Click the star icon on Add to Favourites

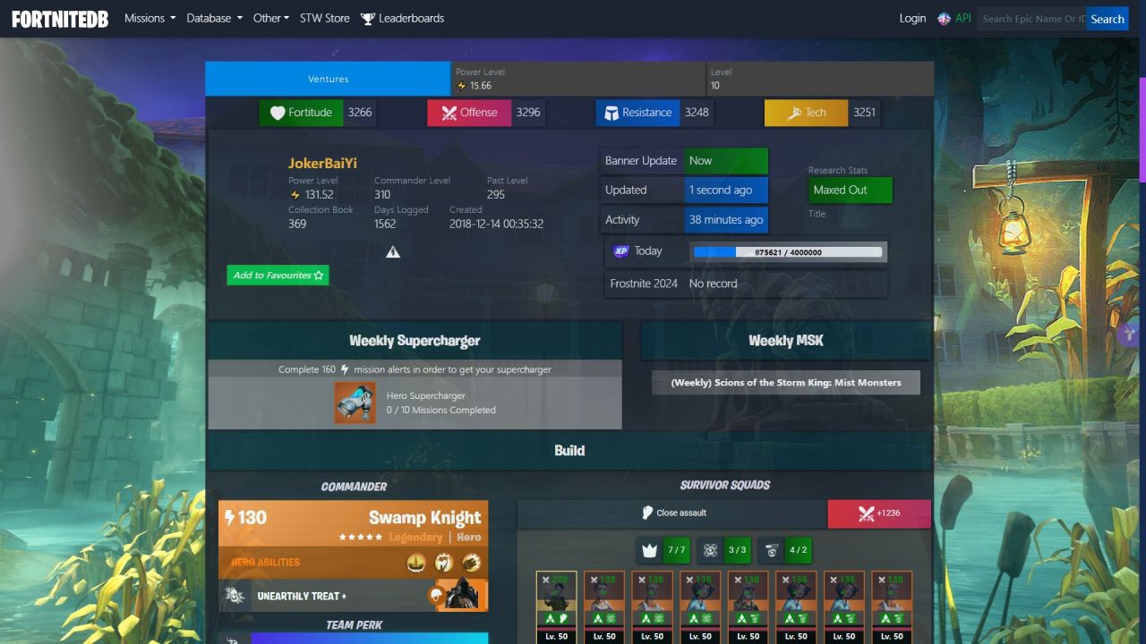tap(319, 275)
